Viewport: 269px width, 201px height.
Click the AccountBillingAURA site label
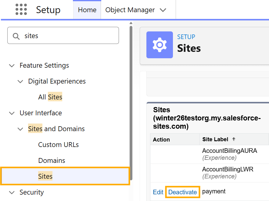click(x=230, y=151)
